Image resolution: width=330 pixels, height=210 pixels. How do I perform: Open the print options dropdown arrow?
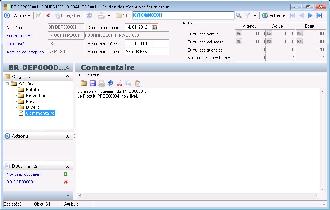(109, 16)
